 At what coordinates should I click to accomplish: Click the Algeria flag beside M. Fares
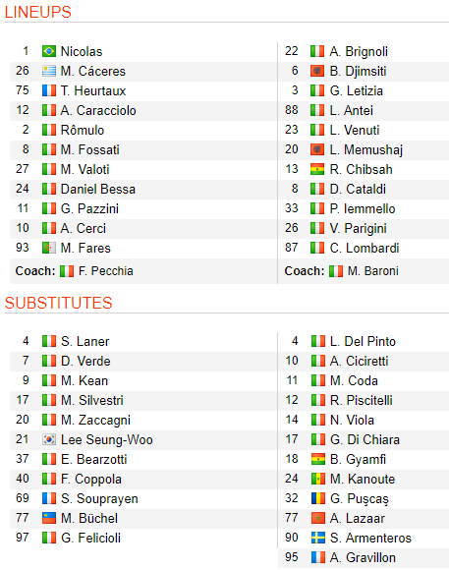click(49, 248)
